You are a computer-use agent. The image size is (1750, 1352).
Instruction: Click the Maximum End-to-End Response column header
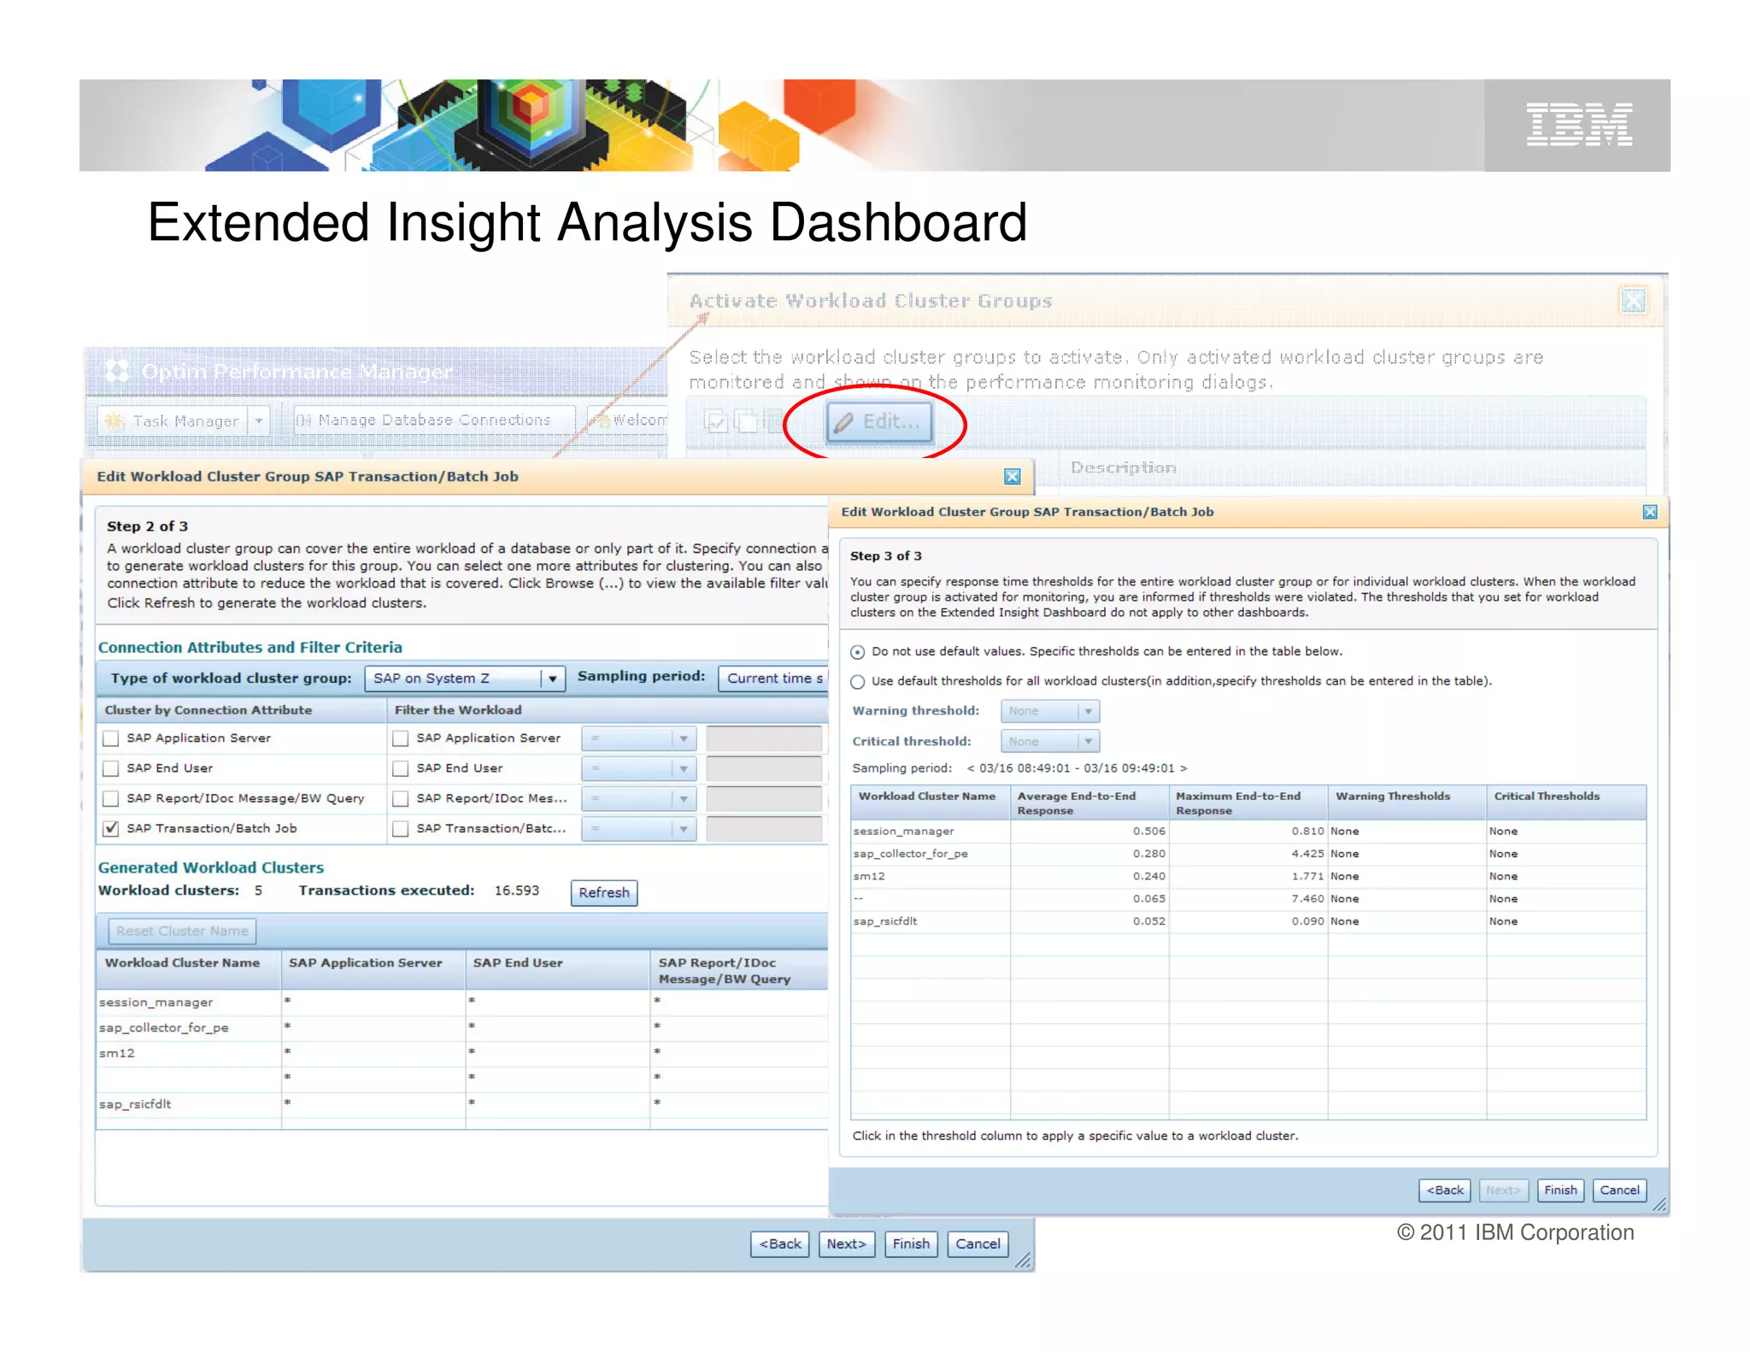coord(1248,802)
